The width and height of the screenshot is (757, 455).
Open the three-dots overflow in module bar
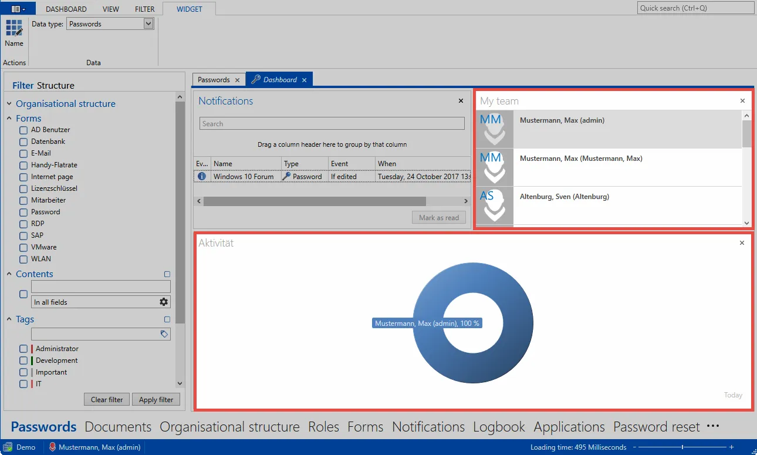coord(713,426)
